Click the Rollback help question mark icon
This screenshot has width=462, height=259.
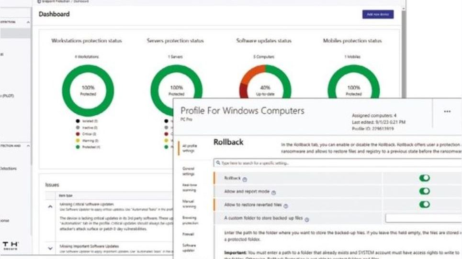tap(245, 179)
